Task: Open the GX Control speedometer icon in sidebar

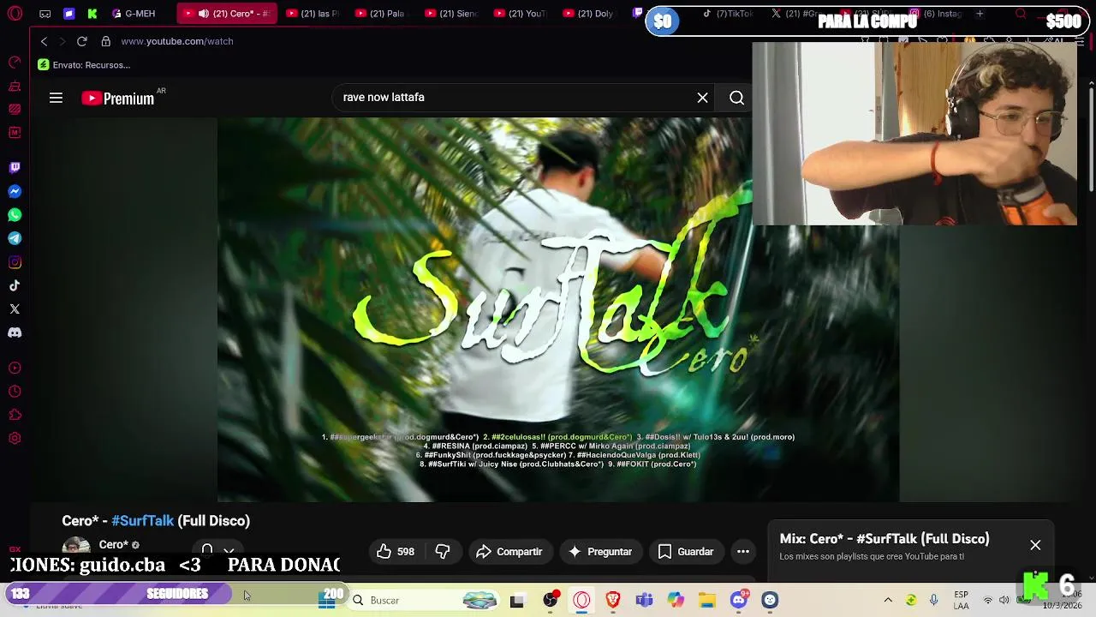Action: 15,63
